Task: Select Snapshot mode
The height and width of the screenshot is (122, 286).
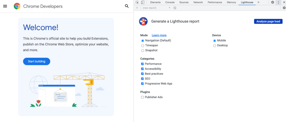Action: point(143,51)
